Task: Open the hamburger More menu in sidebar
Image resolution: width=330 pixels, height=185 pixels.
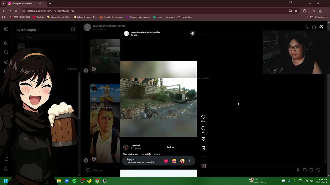Action: click(6, 159)
